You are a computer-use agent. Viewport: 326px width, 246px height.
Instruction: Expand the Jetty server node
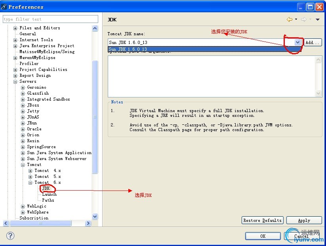pyautogui.click(x=23, y=111)
